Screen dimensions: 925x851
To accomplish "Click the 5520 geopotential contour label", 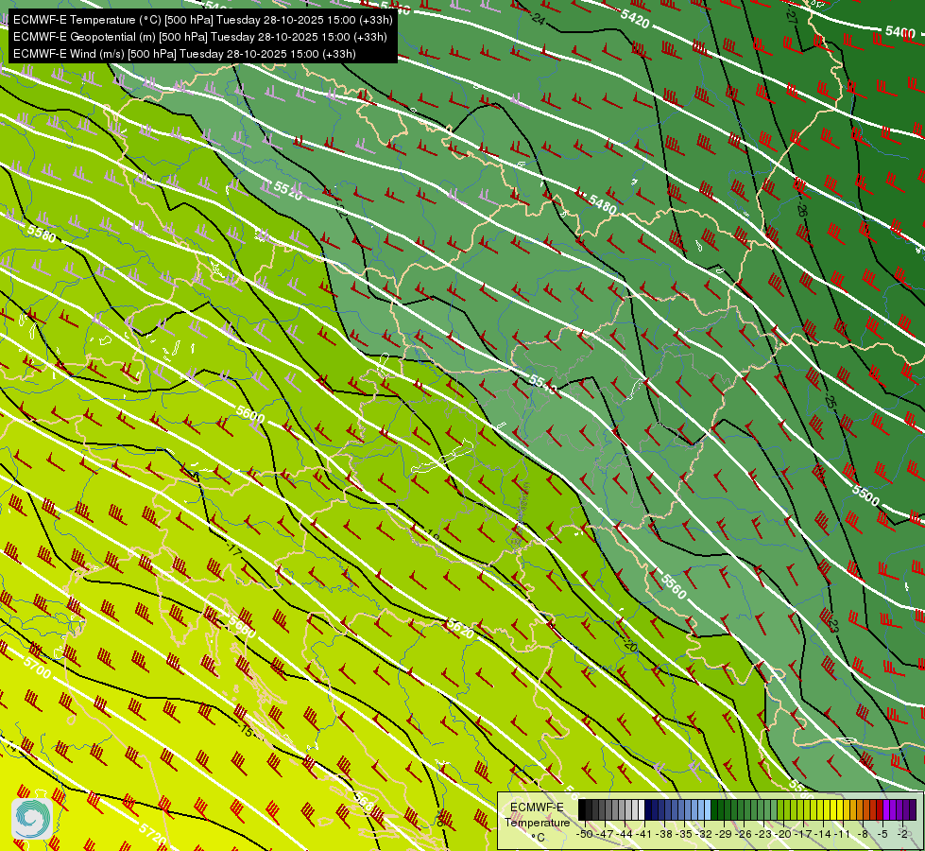I will click(288, 191).
